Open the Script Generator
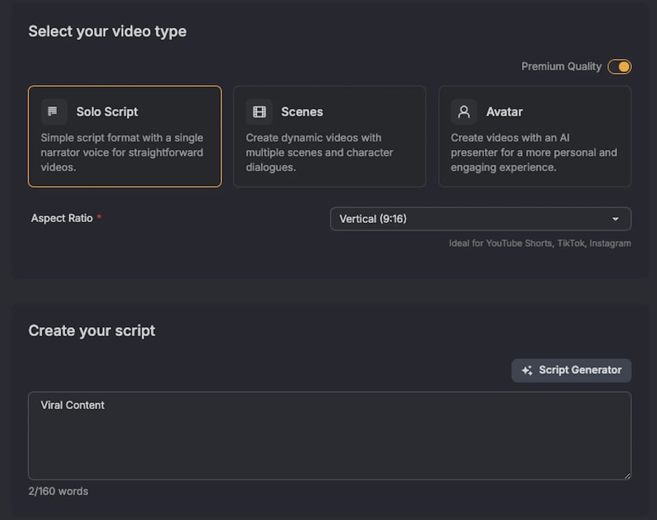Screen dimensions: 657x520 tap(572, 370)
